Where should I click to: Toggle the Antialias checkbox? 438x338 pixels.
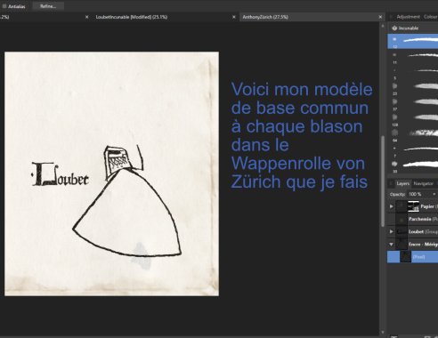pos(4,6)
